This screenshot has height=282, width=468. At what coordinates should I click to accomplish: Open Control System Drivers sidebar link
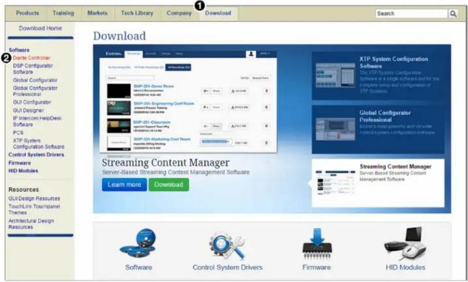point(36,155)
